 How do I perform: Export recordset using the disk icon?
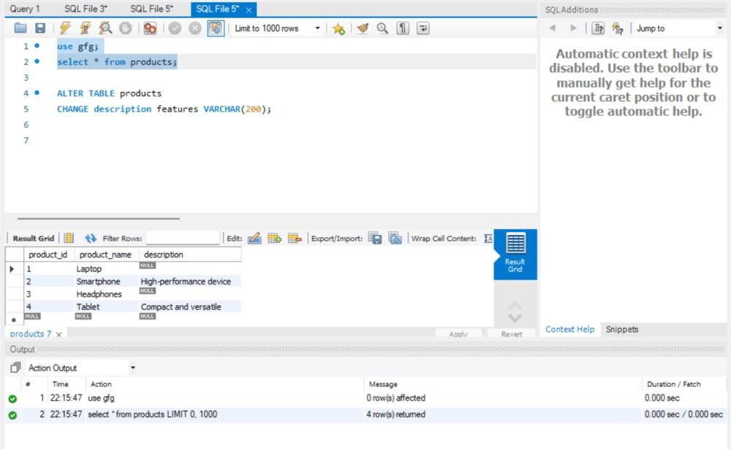pyautogui.click(x=374, y=237)
